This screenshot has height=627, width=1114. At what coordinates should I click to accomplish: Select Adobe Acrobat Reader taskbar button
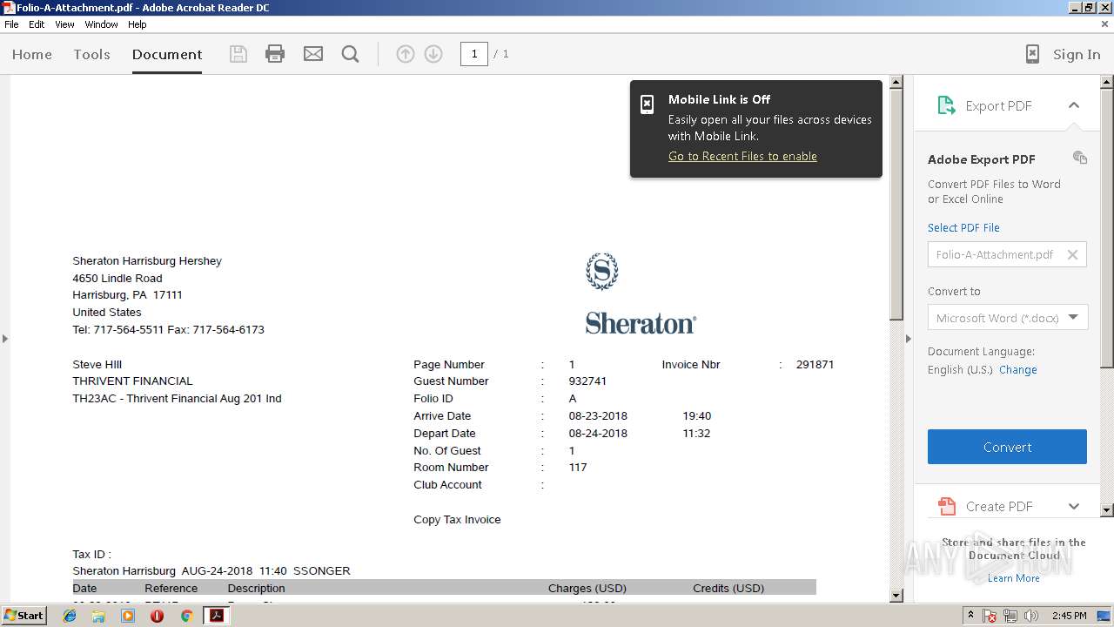pyautogui.click(x=216, y=616)
